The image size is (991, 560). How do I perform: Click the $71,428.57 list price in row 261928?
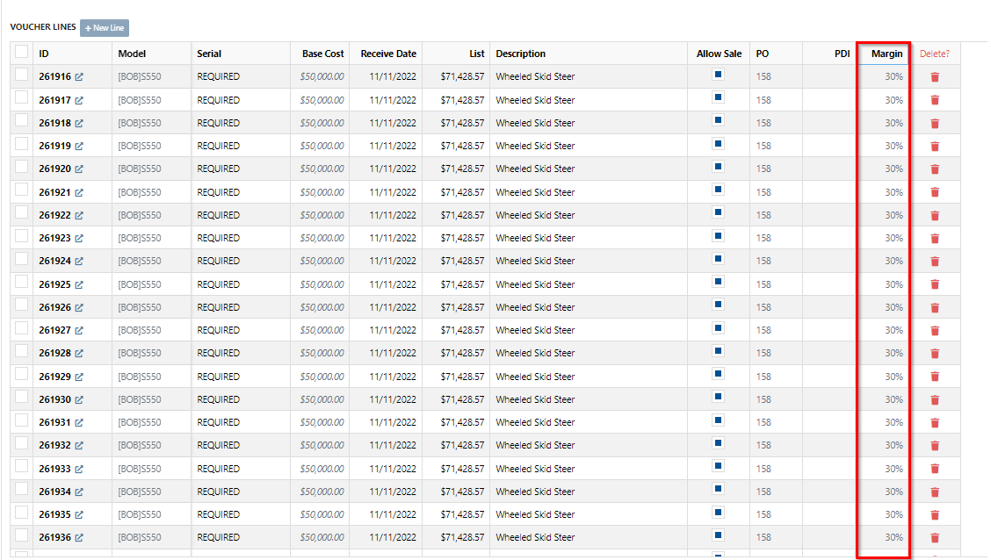tap(463, 353)
